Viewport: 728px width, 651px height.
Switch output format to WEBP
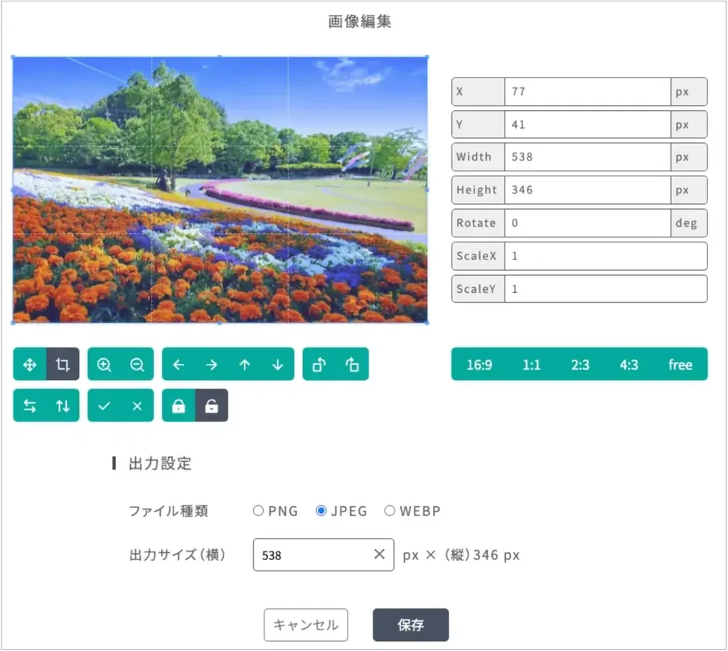point(390,510)
